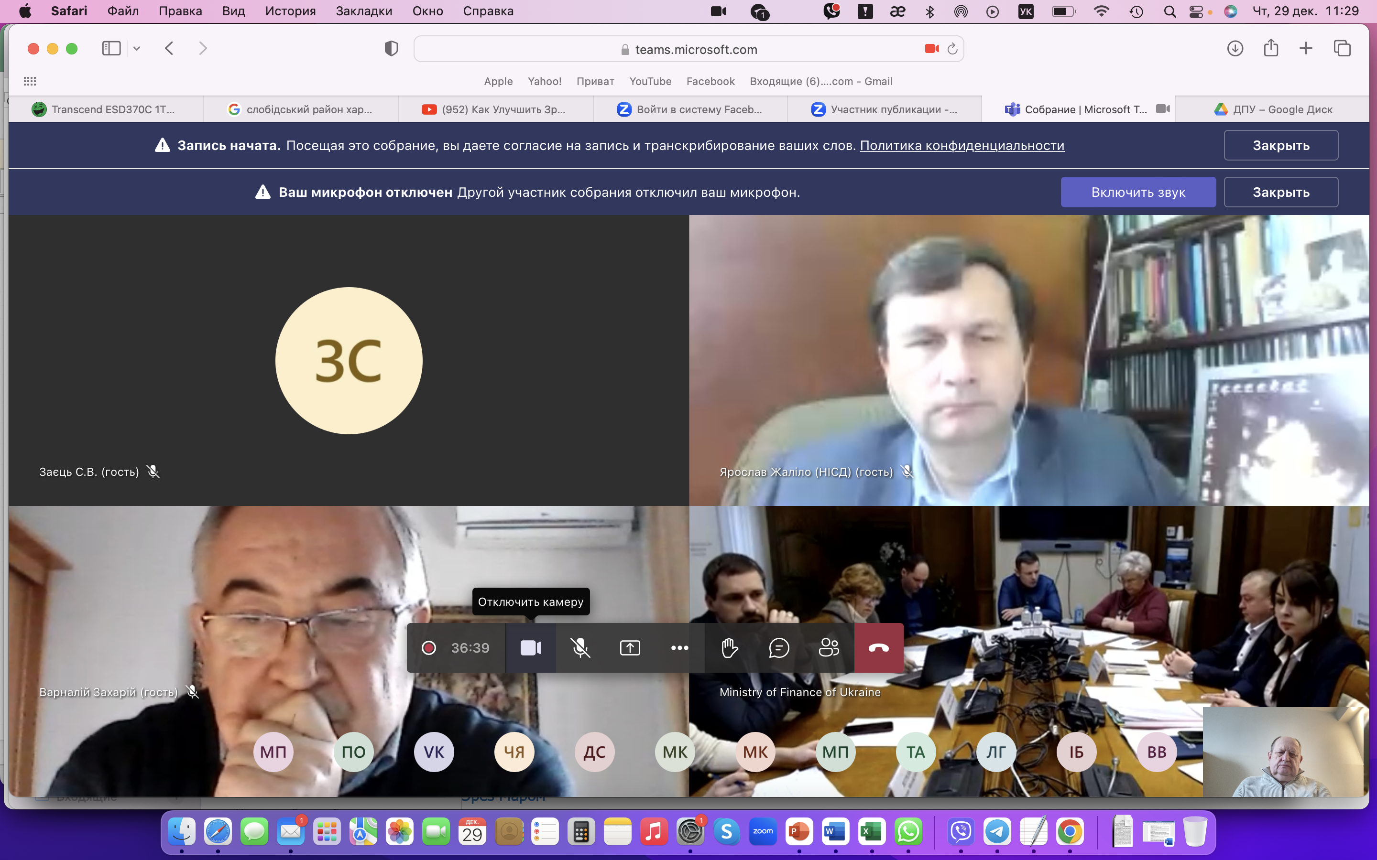Show Safari downloads
1377x860 pixels.
(1235, 48)
